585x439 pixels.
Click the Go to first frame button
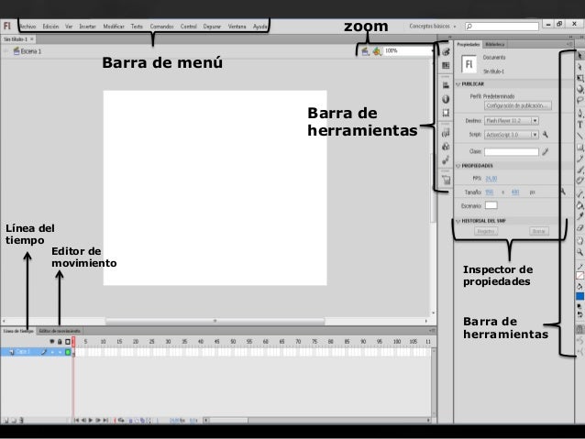76,421
